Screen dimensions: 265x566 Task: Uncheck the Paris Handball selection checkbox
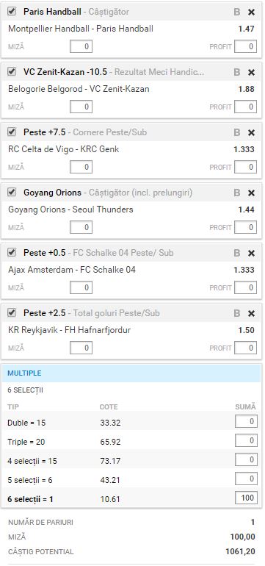[x=12, y=12]
